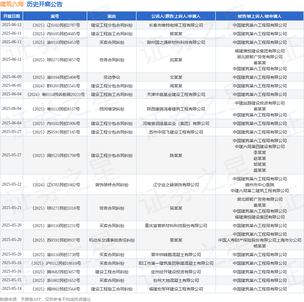Click plaintiff 刘某某

point(176,60)
